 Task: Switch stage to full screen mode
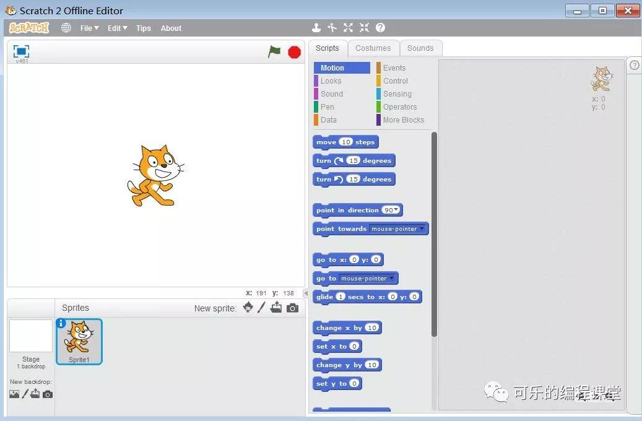point(21,51)
